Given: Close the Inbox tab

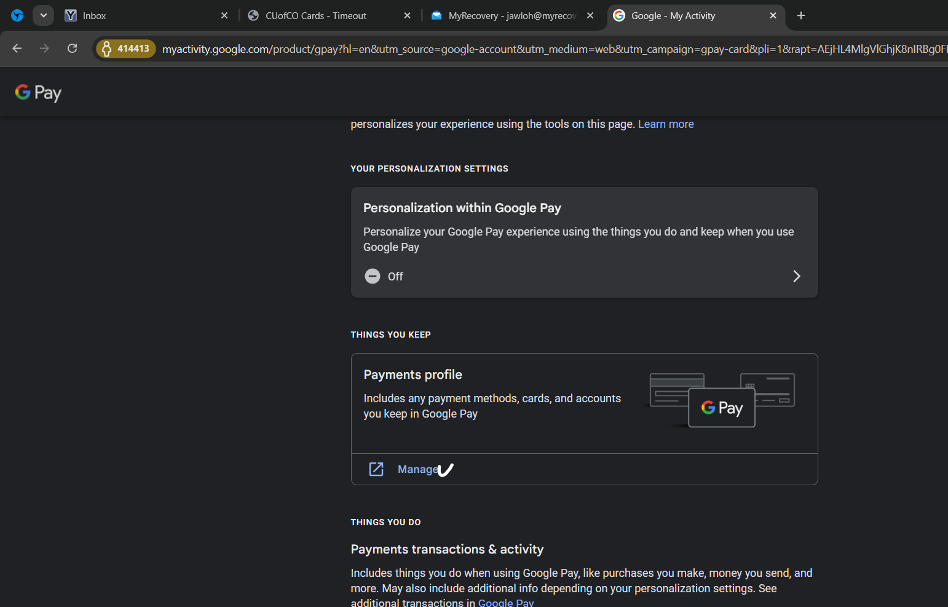Looking at the screenshot, I should (x=224, y=16).
